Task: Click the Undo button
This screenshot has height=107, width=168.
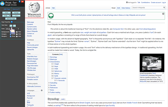Action: 6,16
